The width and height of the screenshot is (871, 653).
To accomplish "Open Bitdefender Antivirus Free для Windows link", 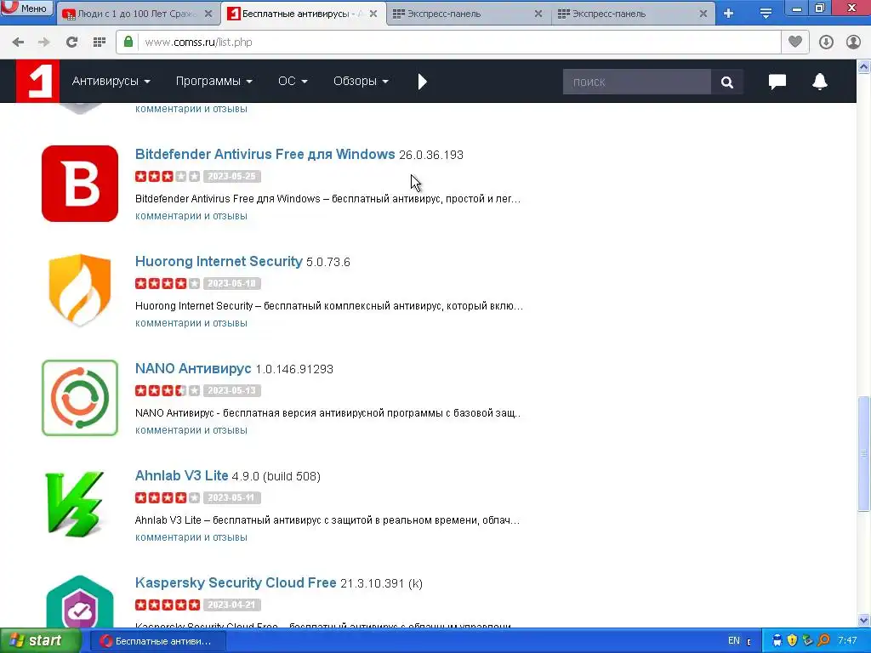I will coord(265,154).
